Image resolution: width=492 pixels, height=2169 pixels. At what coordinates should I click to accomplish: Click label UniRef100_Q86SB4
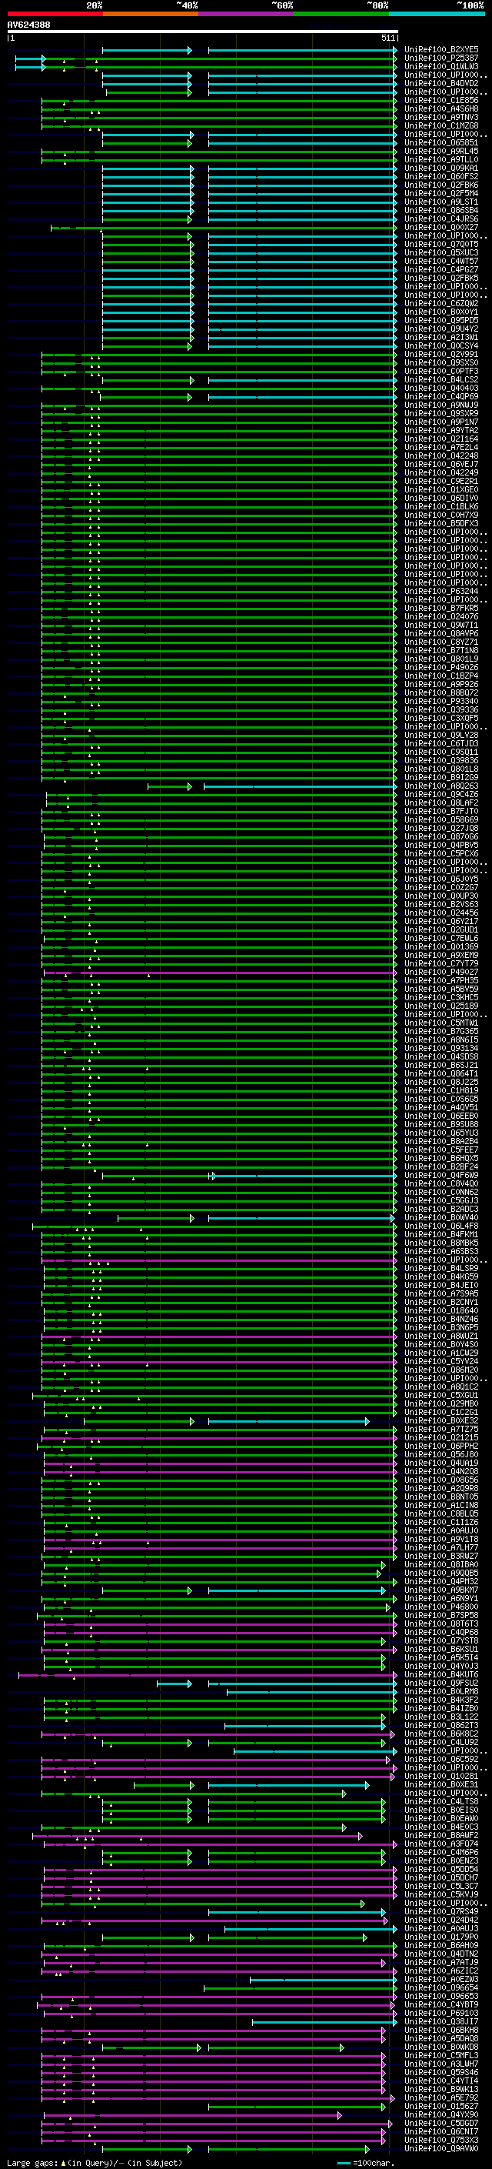440,212
